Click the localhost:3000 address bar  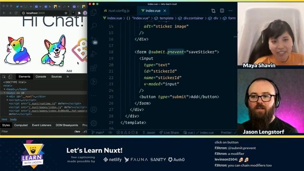(x=45, y=13)
